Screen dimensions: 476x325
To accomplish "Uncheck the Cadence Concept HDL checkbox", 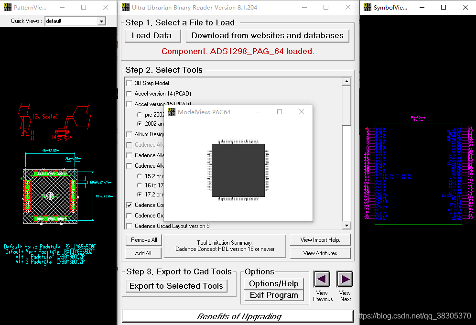I will click(129, 205).
